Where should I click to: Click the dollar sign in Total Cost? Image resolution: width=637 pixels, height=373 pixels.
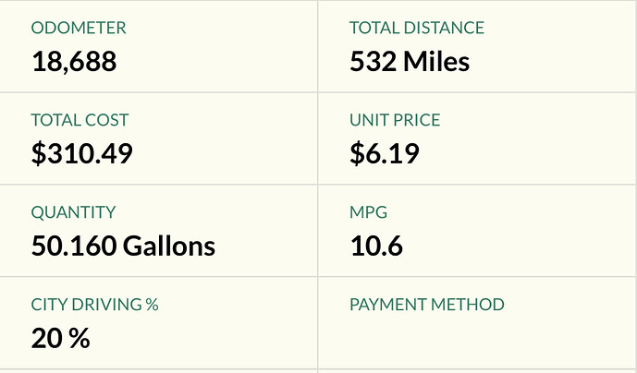39,153
